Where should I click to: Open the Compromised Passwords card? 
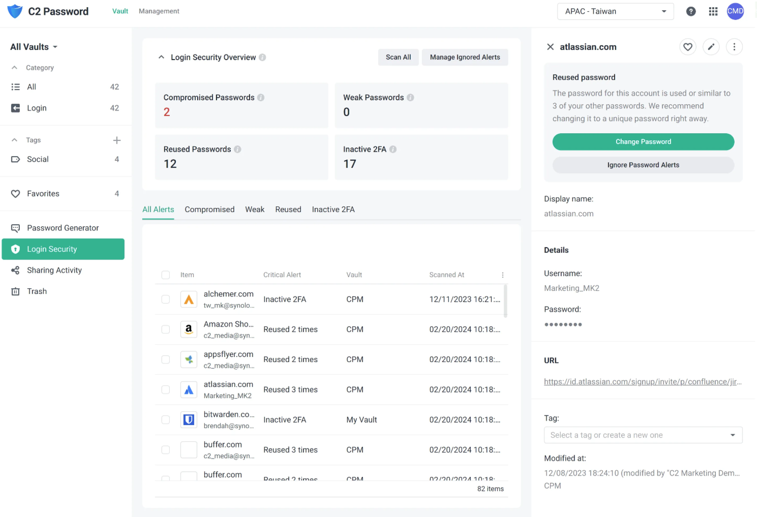tap(241, 105)
